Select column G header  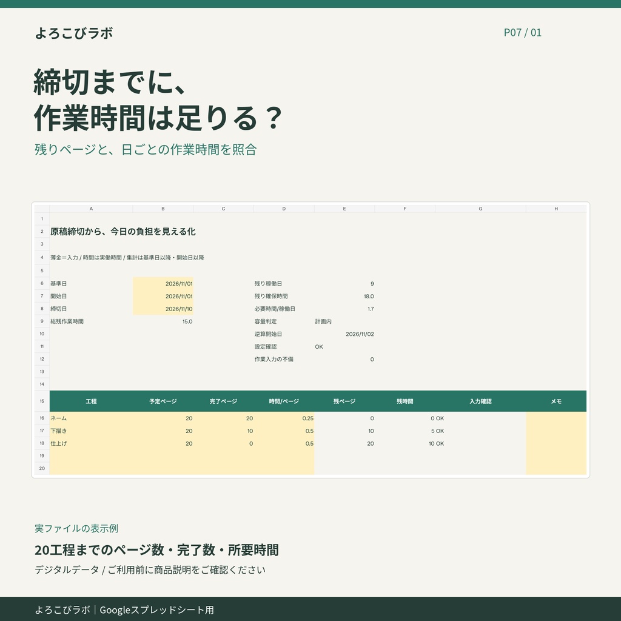480,209
